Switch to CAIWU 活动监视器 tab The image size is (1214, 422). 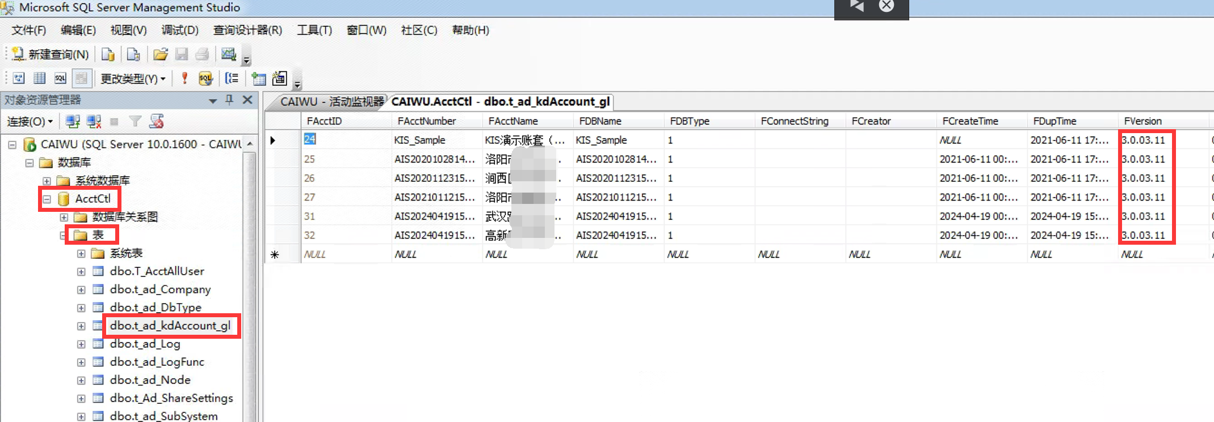(331, 101)
